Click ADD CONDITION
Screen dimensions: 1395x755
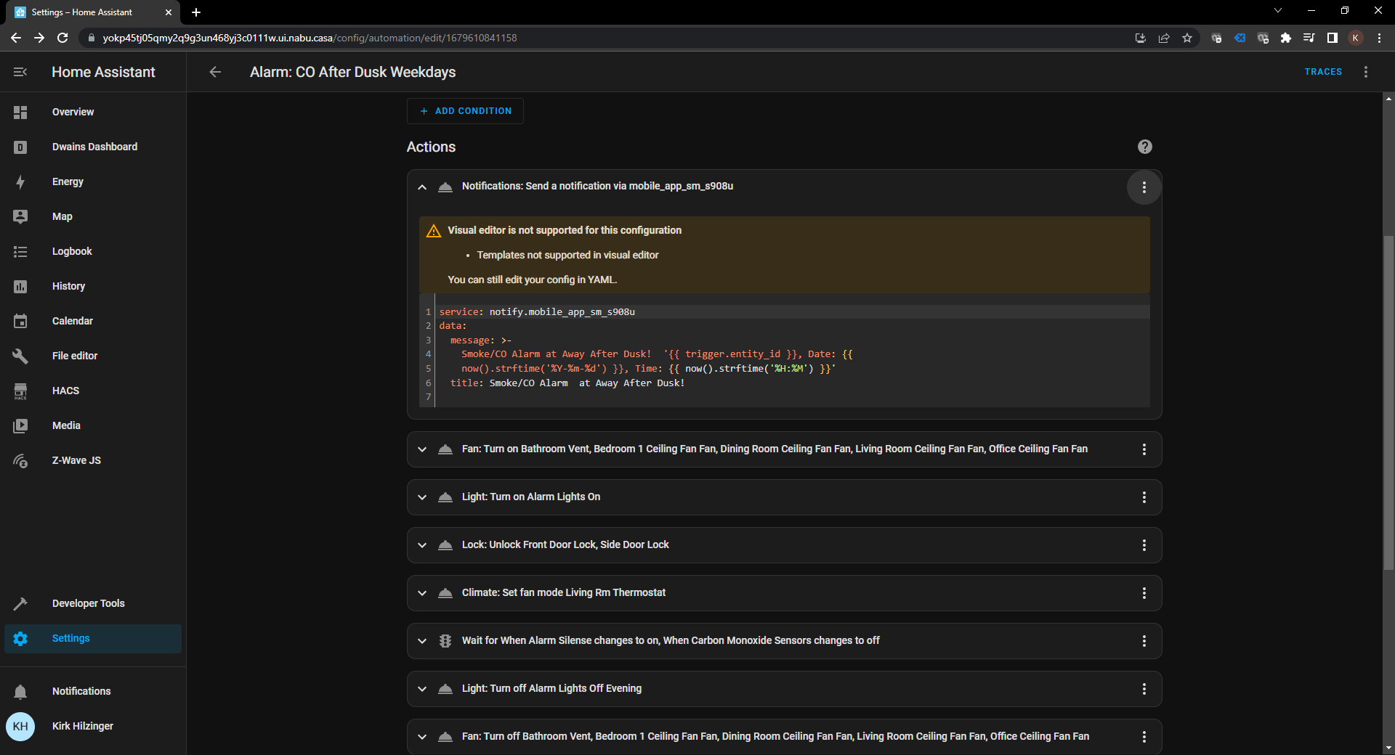pyautogui.click(x=465, y=110)
